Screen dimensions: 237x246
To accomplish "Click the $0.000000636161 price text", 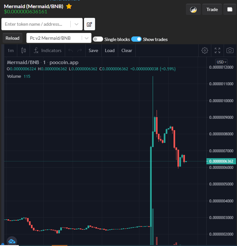I will coord(26,12).
